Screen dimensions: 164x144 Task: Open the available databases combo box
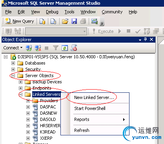(56, 31)
